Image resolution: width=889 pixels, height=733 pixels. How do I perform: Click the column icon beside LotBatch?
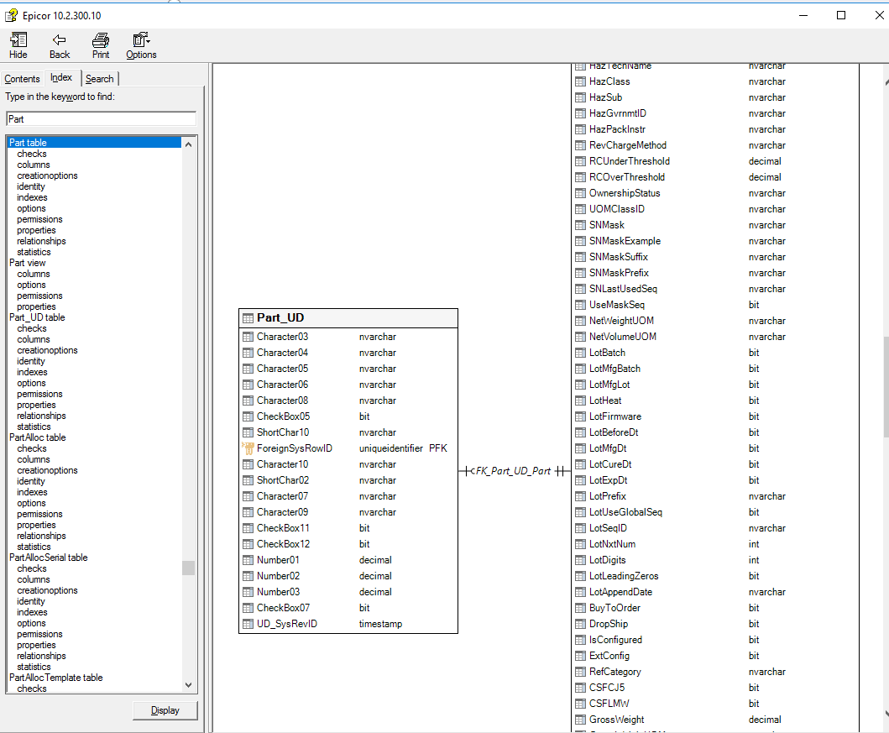(580, 353)
